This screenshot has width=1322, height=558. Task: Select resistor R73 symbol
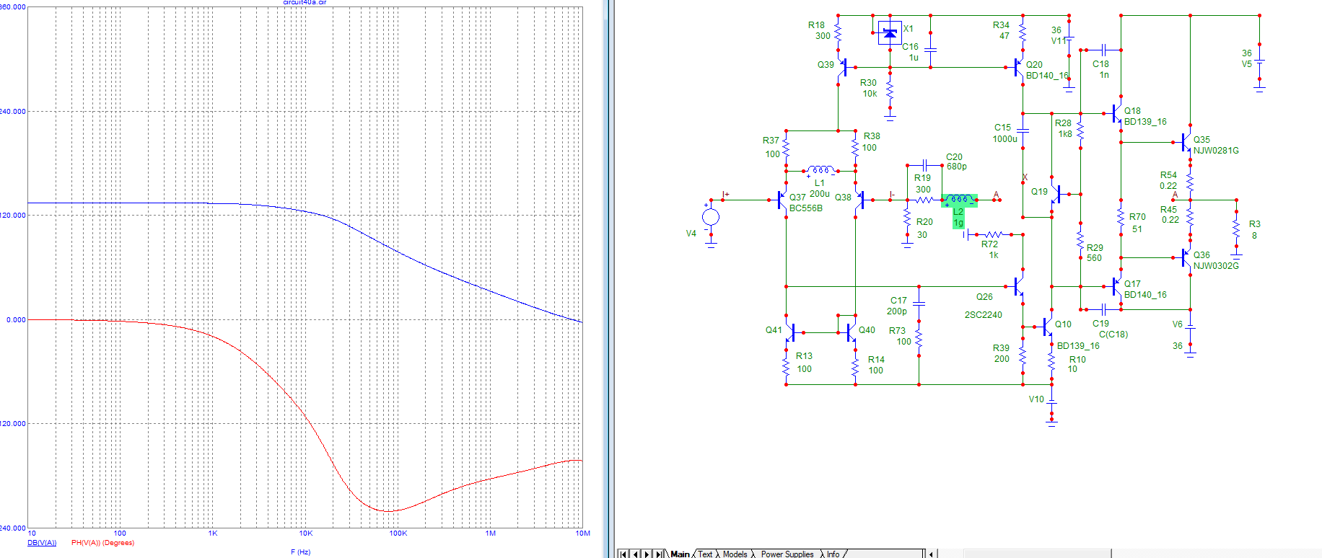(x=919, y=338)
